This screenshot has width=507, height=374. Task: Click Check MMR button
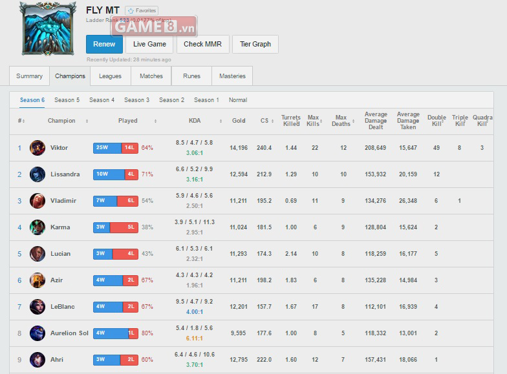point(203,44)
